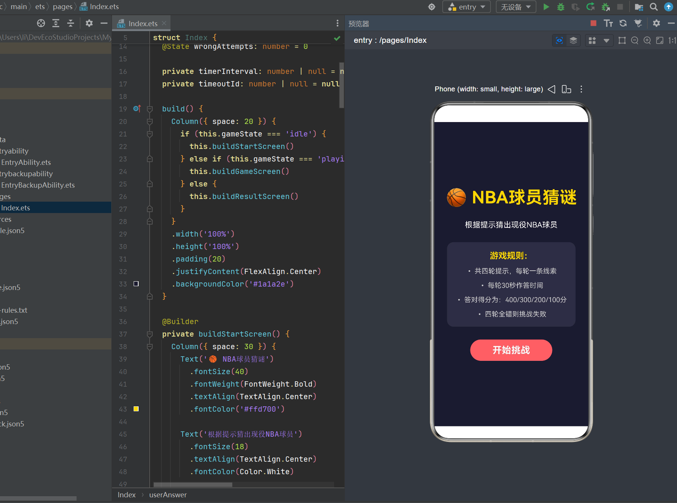Toggle the multi-device grid preview

pyautogui.click(x=592, y=41)
